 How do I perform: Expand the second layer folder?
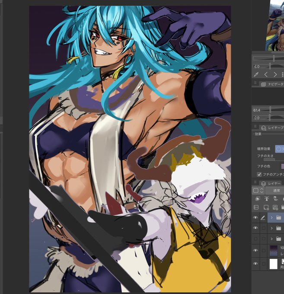[271, 228]
